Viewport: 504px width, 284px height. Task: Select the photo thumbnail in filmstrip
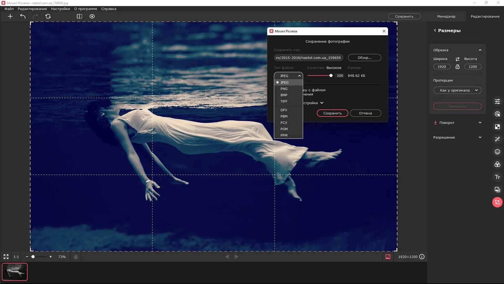[15, 272]
